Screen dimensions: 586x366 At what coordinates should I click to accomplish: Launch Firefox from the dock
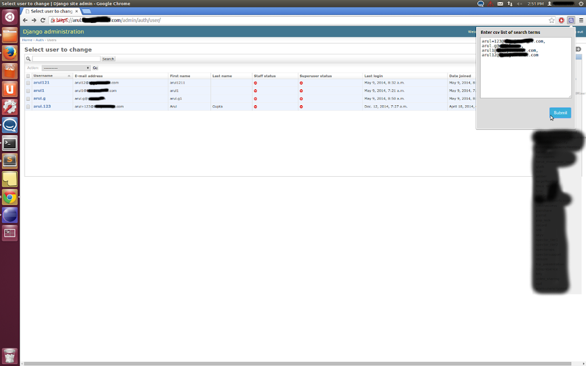tap(10, 53)
